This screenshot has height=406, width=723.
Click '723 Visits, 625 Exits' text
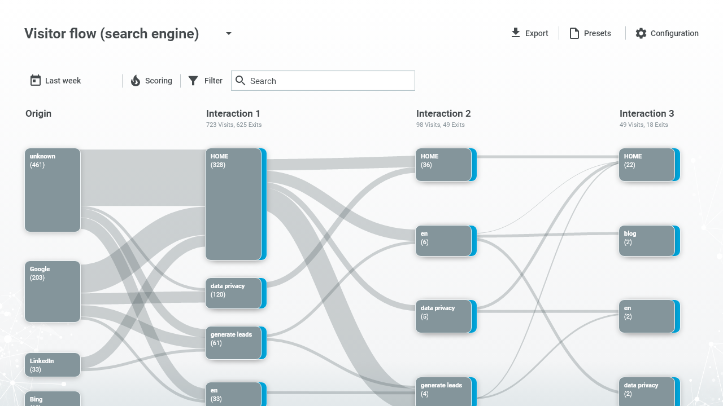pos(234,125)
